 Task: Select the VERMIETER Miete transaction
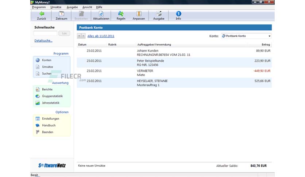174,73
